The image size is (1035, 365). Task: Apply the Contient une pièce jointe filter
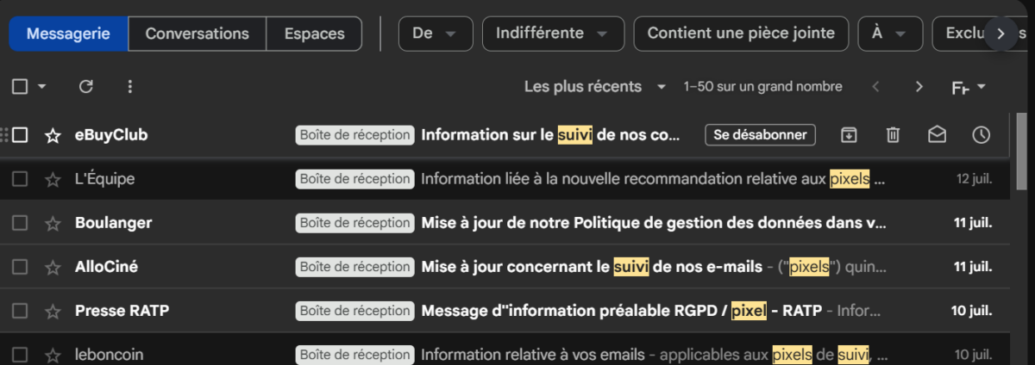pos(741,34)
